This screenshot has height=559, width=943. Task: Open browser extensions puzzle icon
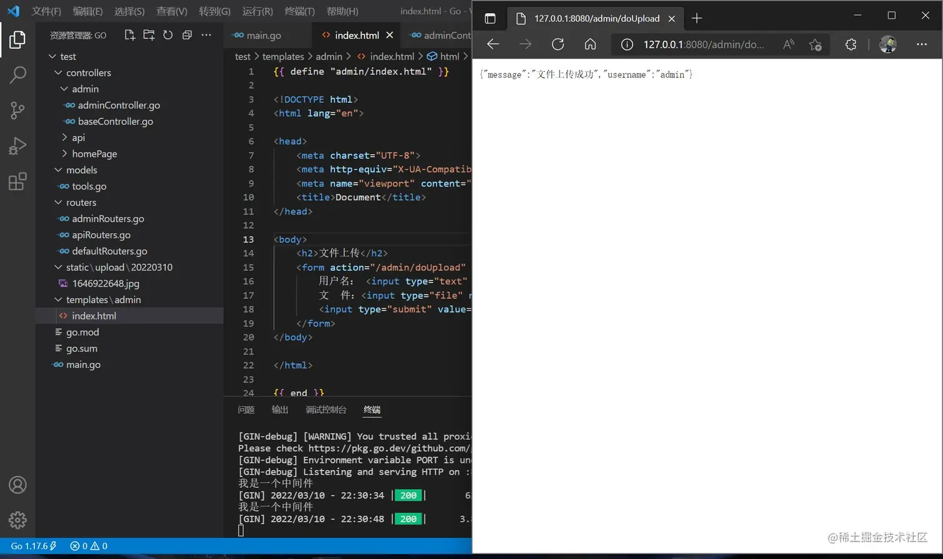[x=851, y=44]
